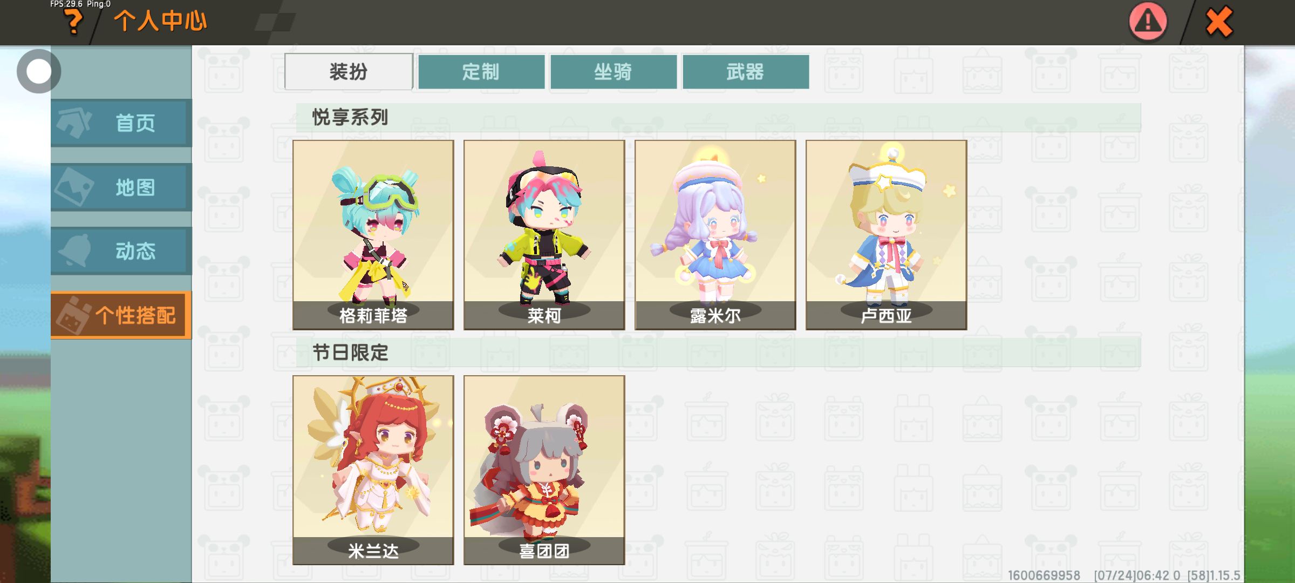Tap the red warning alert icon
1295x583 pixels.
[x=1148, y=22]
